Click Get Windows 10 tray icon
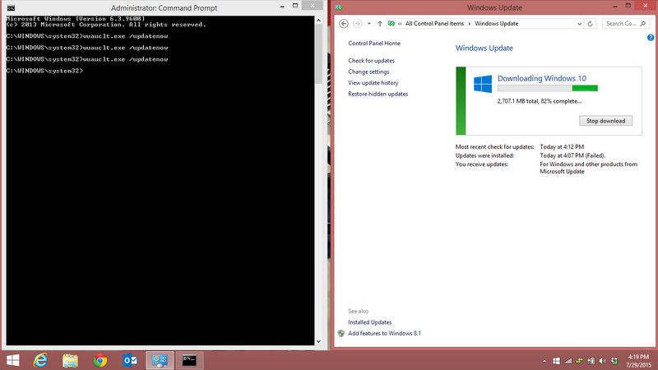This screenshot has height=370, width=658. coord(556,361)
